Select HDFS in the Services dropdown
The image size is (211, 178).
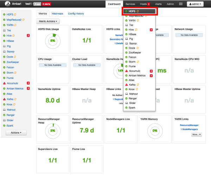point(139,11)
